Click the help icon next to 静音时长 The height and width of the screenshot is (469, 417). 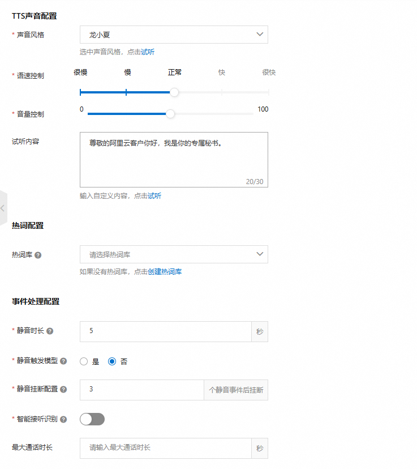click(x=50, y=331)
